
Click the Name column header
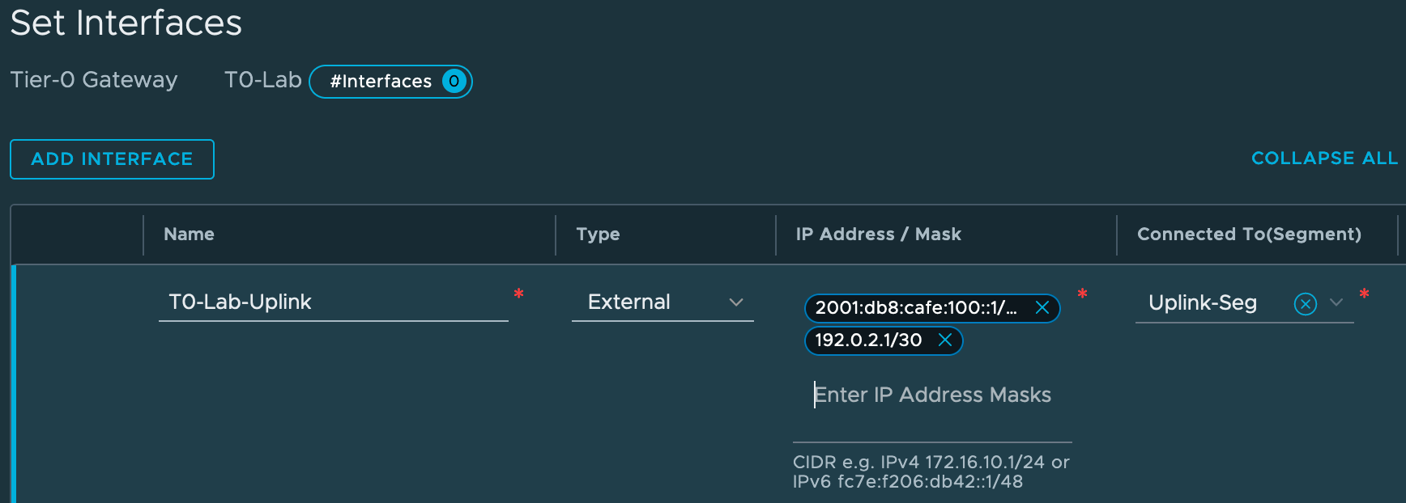coord(189,235)
